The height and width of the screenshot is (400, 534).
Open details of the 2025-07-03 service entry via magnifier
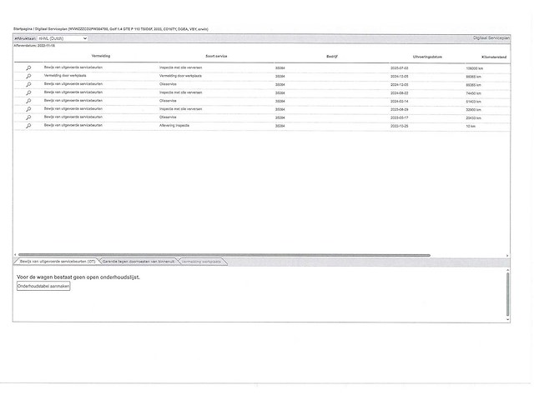(28, 67)
